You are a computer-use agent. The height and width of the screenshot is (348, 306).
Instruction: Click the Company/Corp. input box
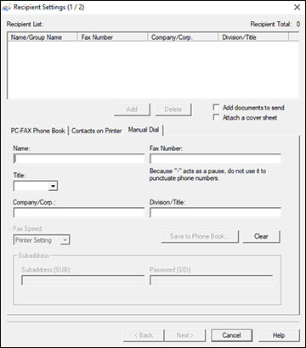coord(79,212)
